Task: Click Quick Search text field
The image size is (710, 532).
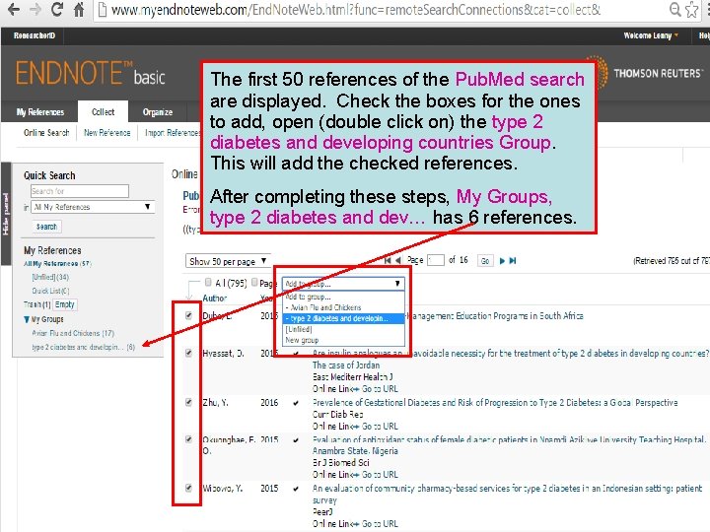Action: (80, 191)
